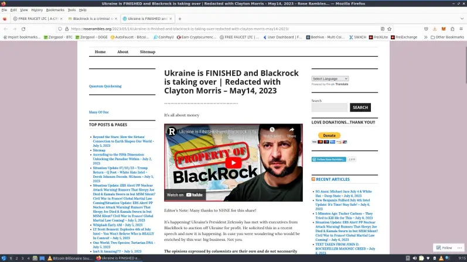Open the Follow widget's more options dots
Image resolution: width=467 pixels, height=262 pixels.
[459, 248]
